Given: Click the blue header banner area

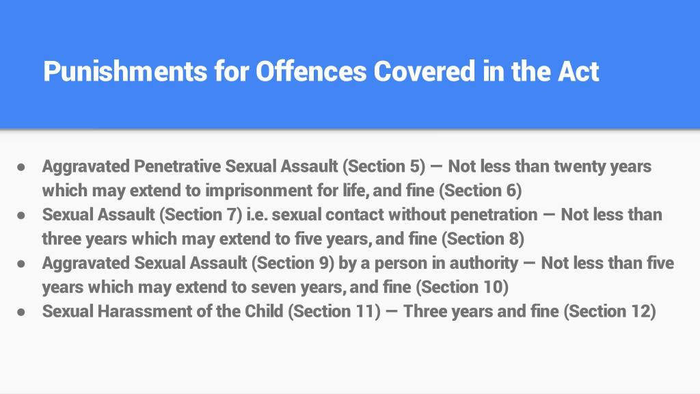Looking at the screenshot, I should (x=350, y=64).
